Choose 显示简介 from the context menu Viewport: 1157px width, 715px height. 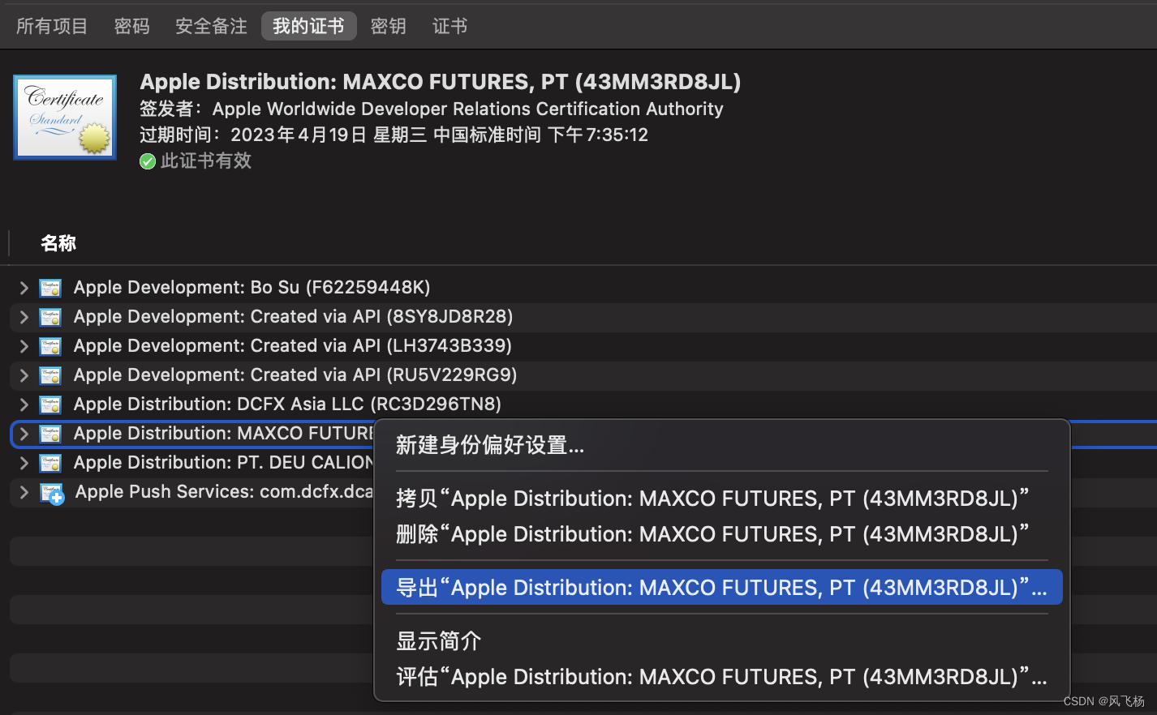tap(439, 641)
